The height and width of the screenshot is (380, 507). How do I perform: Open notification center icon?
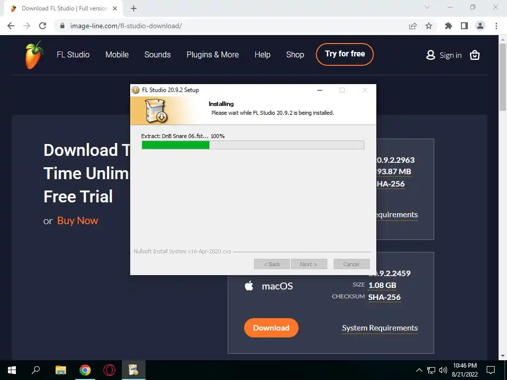491,370
